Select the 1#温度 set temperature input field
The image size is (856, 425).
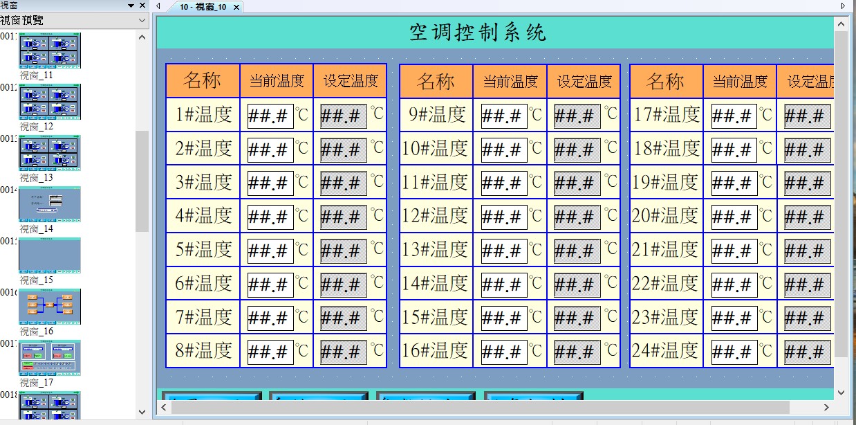(x=344, y=116)
